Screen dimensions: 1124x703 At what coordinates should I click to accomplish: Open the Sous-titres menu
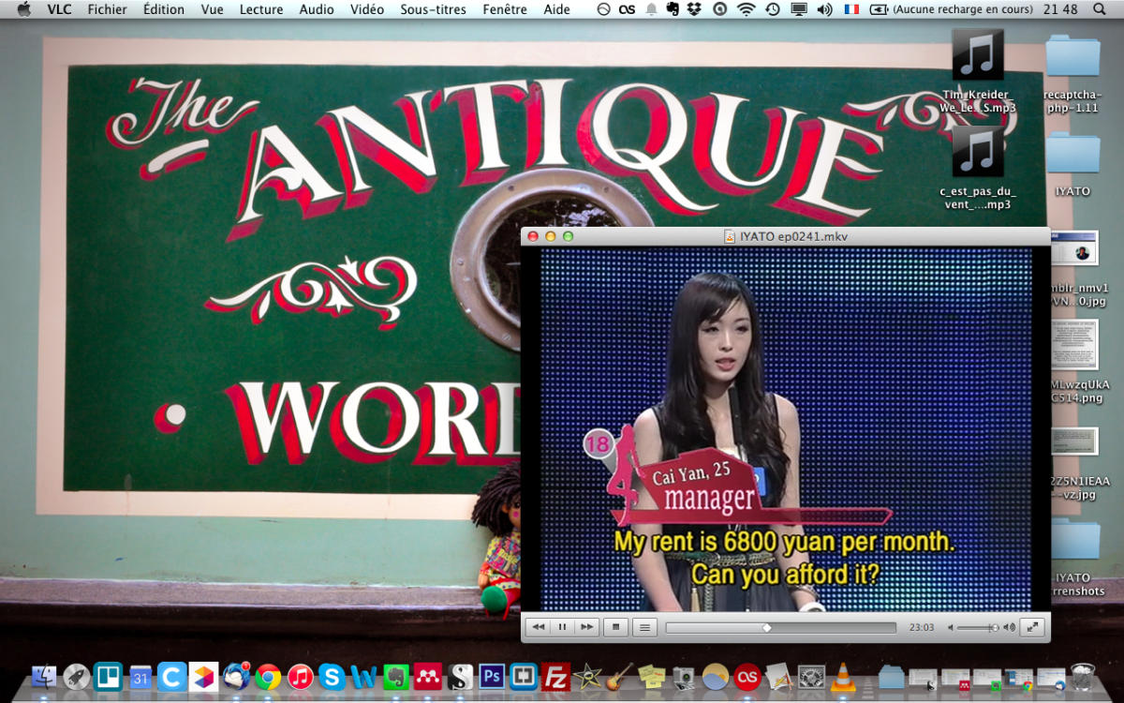coord(433,9)
